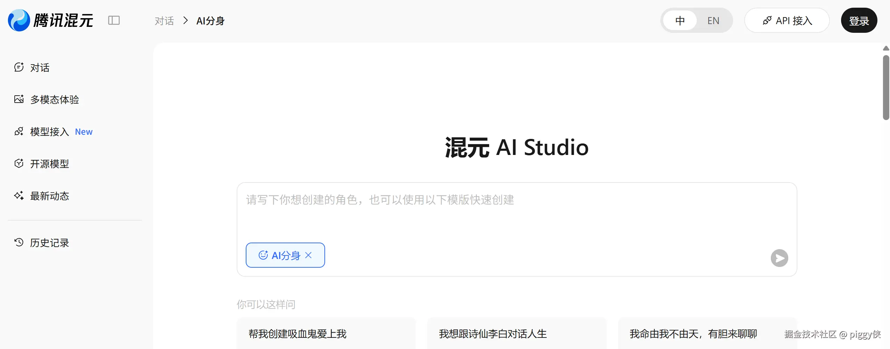Remove the AI分身 tag with its X
Screen dimensions: 890x349
click(x=308, y=255)
